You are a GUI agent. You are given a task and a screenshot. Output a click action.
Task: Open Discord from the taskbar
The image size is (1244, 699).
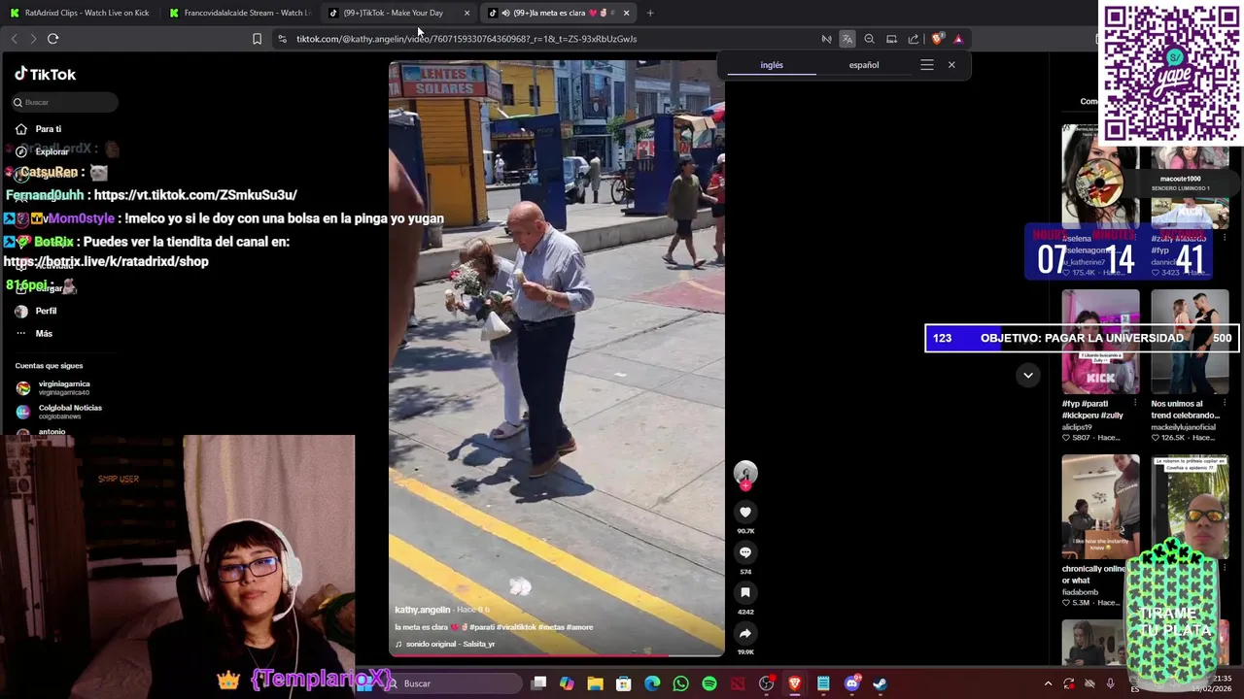point(851,683)
